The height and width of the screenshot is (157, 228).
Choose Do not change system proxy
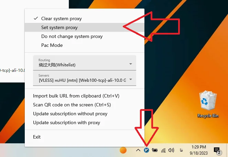coord(72,36)
